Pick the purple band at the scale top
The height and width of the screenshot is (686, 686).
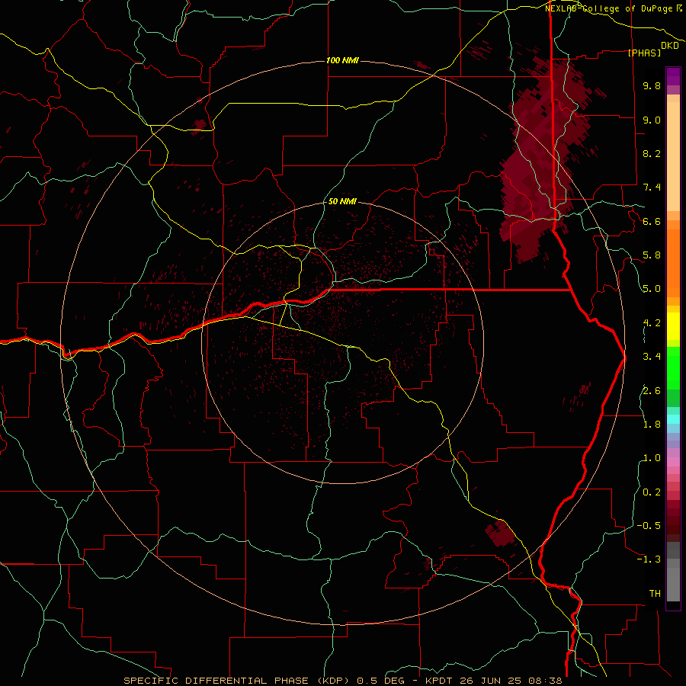point(673,76)
